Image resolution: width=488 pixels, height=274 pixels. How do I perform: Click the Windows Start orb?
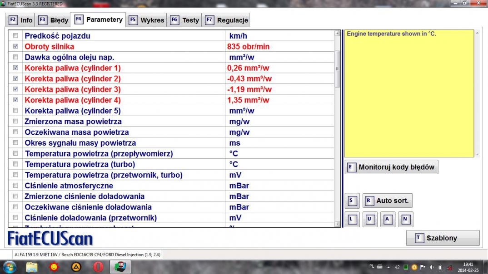10,267
